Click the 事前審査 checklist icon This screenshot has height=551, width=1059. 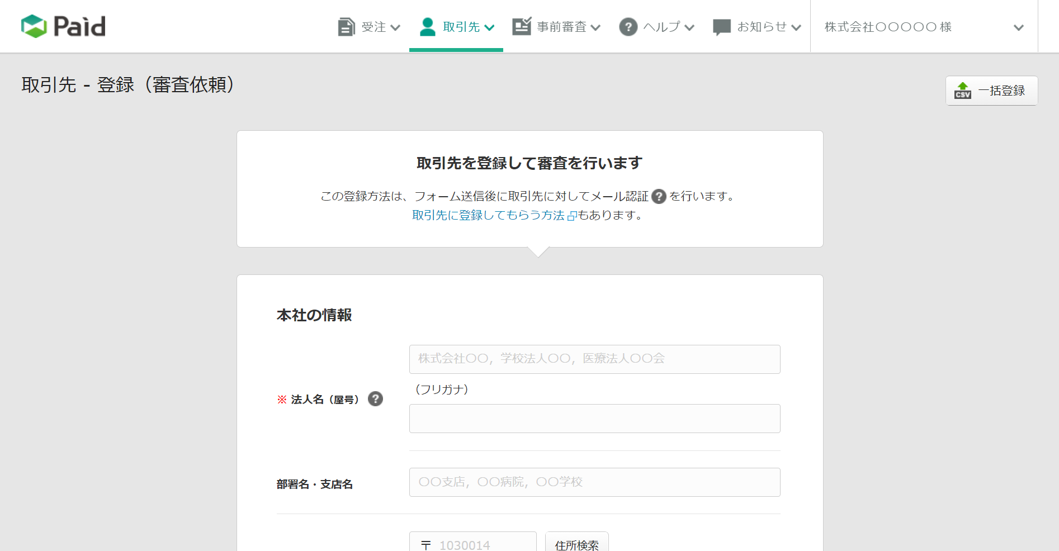[522, 26]
